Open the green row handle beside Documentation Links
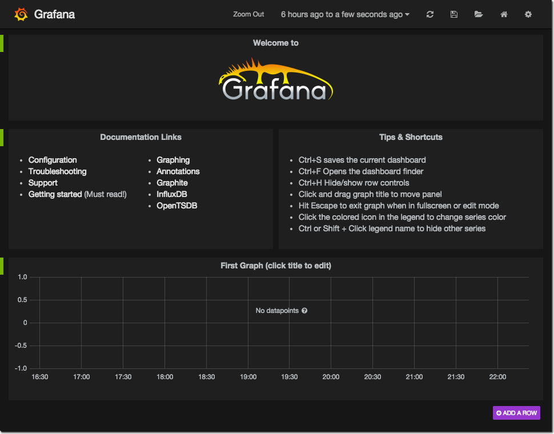The image size is (554, 434). click(1, 138)
